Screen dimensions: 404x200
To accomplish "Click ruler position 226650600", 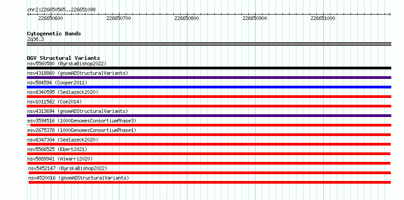I will pos(50,18).
